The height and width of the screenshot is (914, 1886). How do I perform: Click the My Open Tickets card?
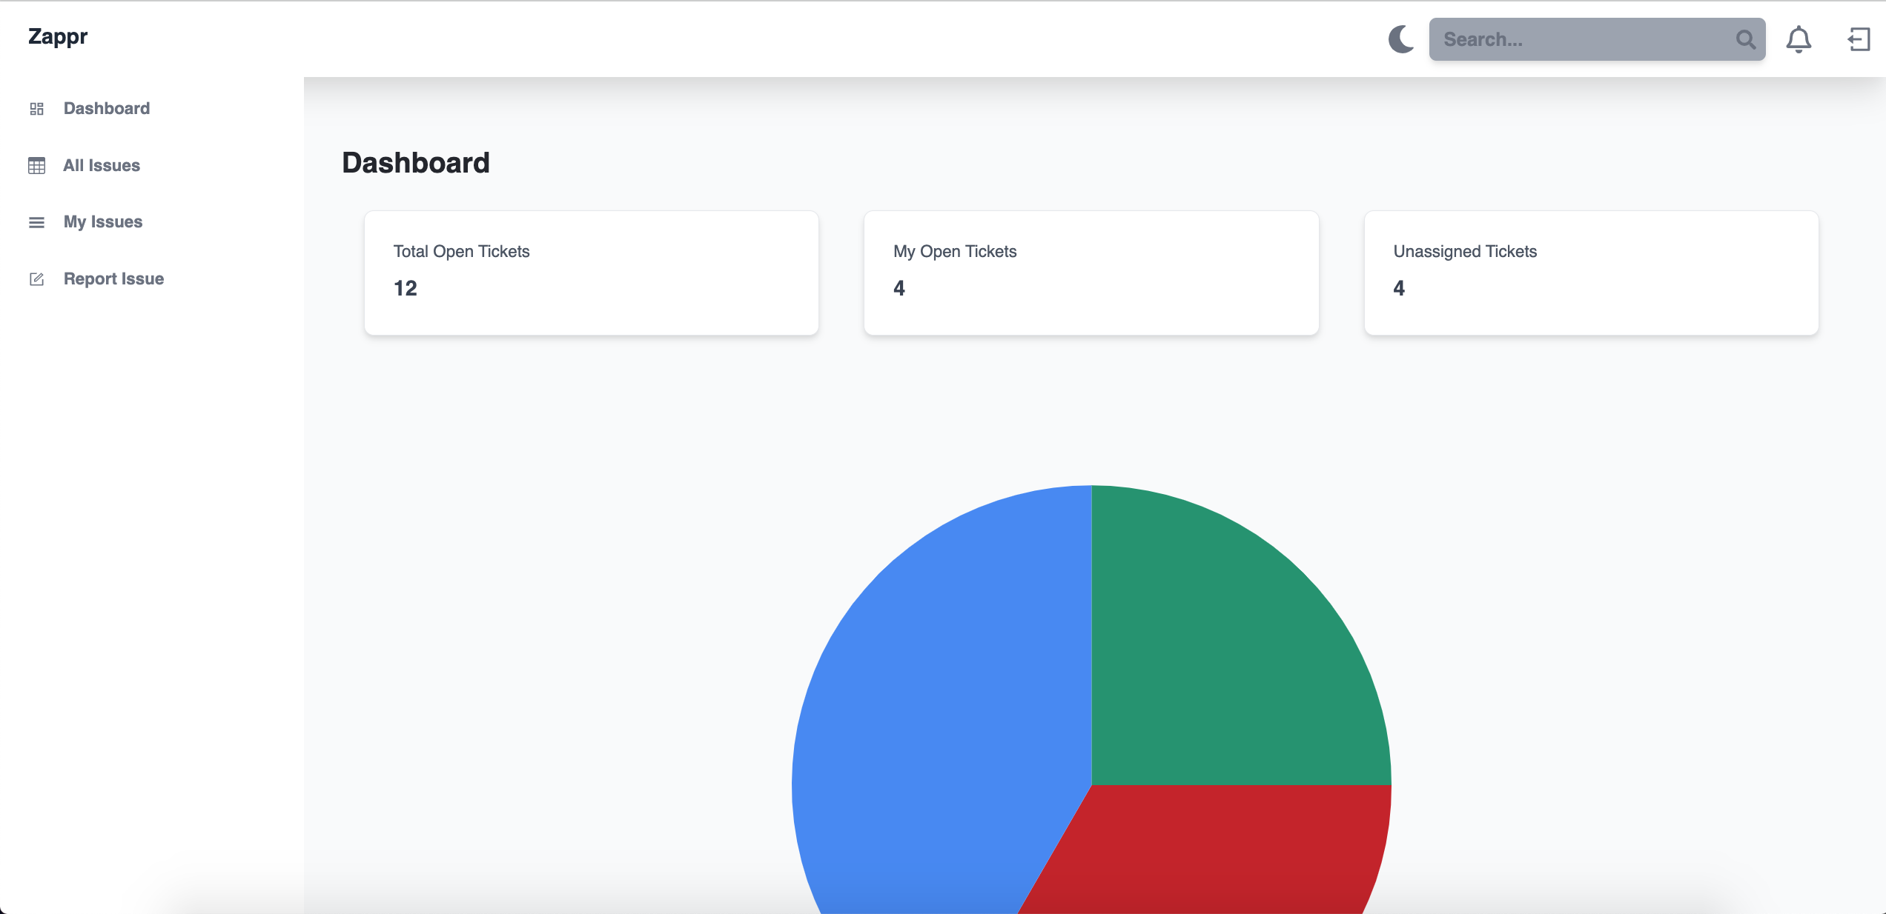click(x=1091, y=273)
